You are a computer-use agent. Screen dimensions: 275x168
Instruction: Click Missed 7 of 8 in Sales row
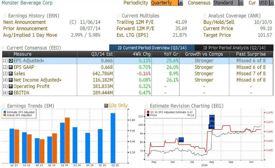pos(251,74)
